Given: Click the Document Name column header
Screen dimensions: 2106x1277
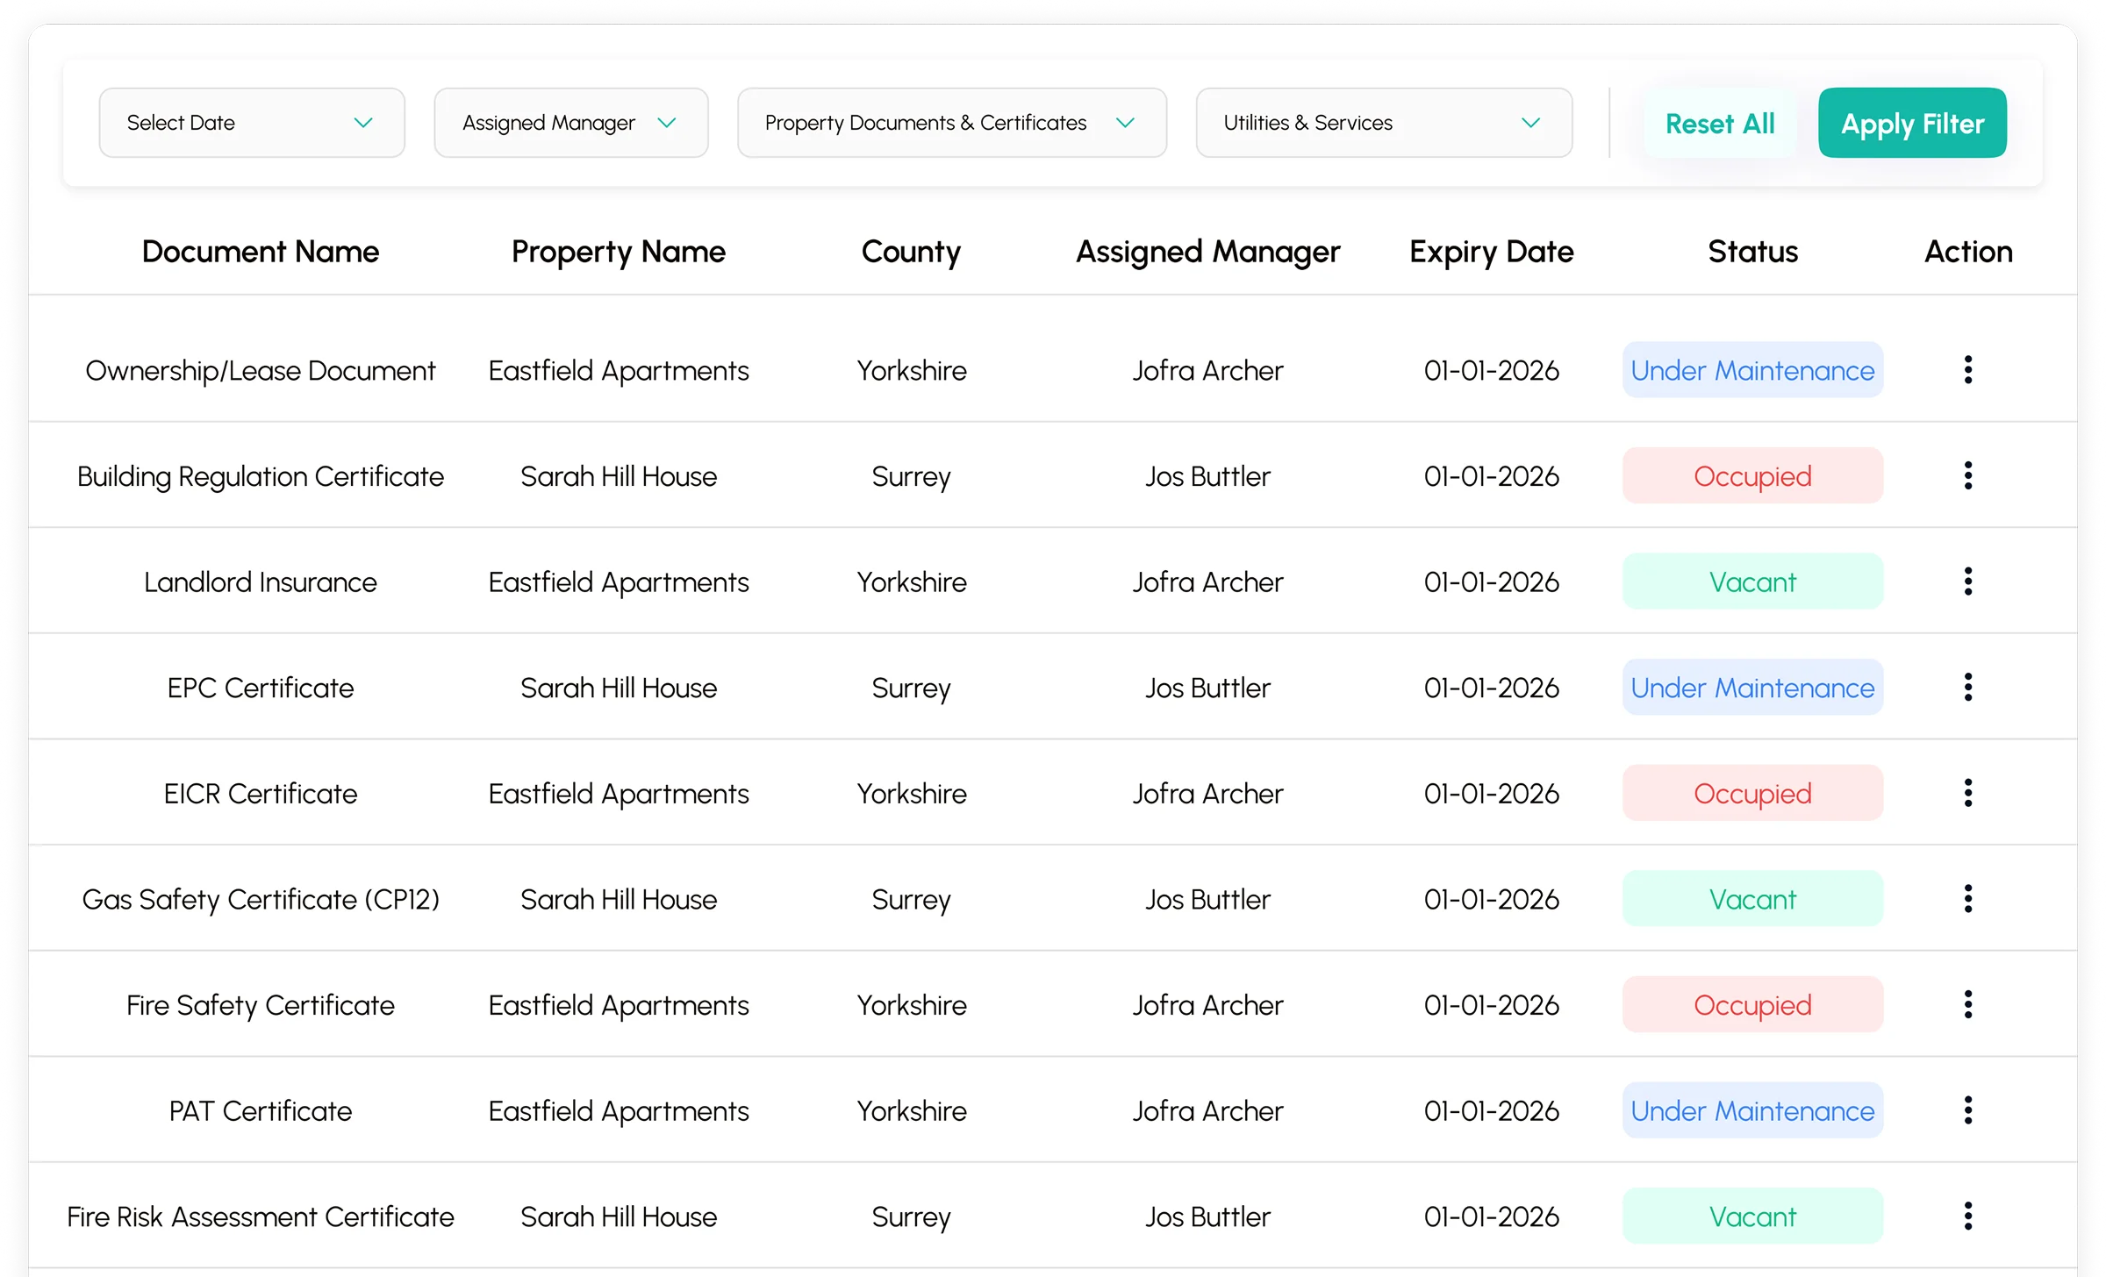Looking at the screenshot, I should point(261,252).
